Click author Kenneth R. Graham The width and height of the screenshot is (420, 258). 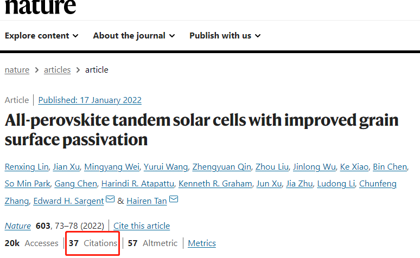tap(215, 184)
